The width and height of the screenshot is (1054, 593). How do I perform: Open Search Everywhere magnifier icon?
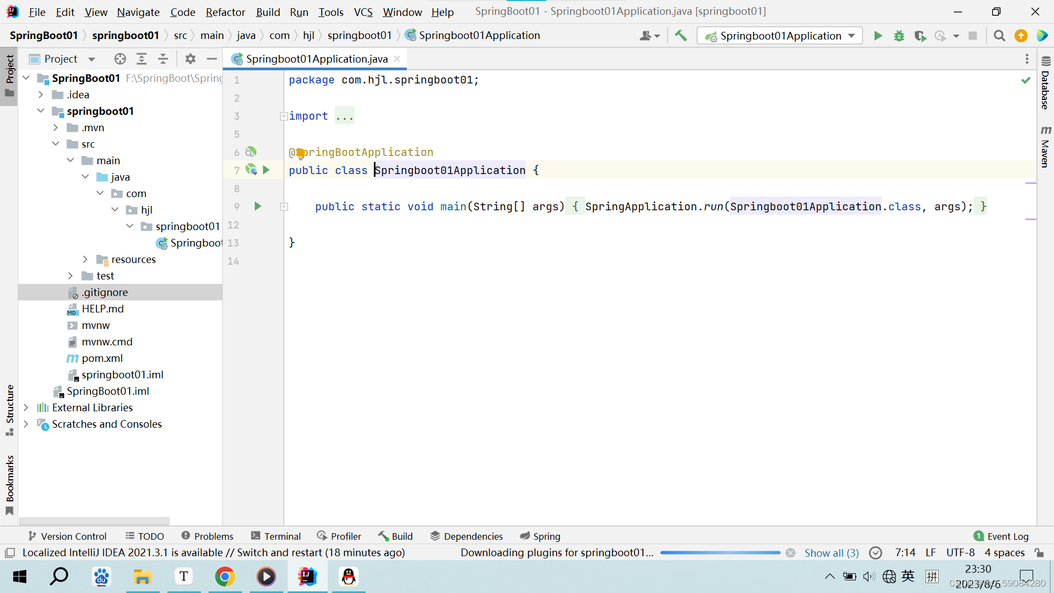pyautogui.click(x=999, y=36)
